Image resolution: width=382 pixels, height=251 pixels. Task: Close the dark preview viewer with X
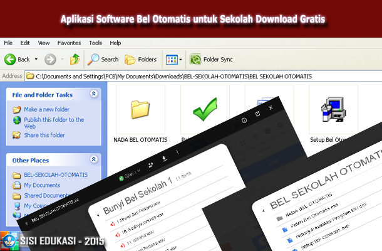pyautogui.click(x=271, y=107)
